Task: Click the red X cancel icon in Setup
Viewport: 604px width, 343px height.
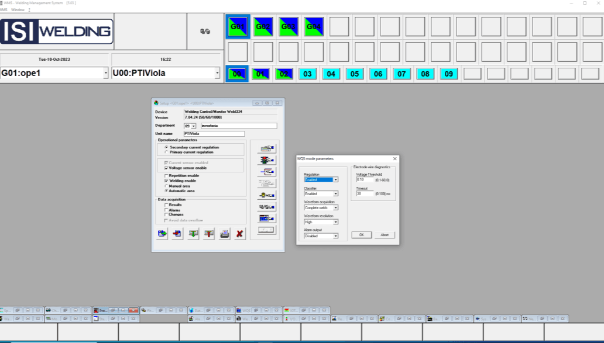Action: click(239, 234)
